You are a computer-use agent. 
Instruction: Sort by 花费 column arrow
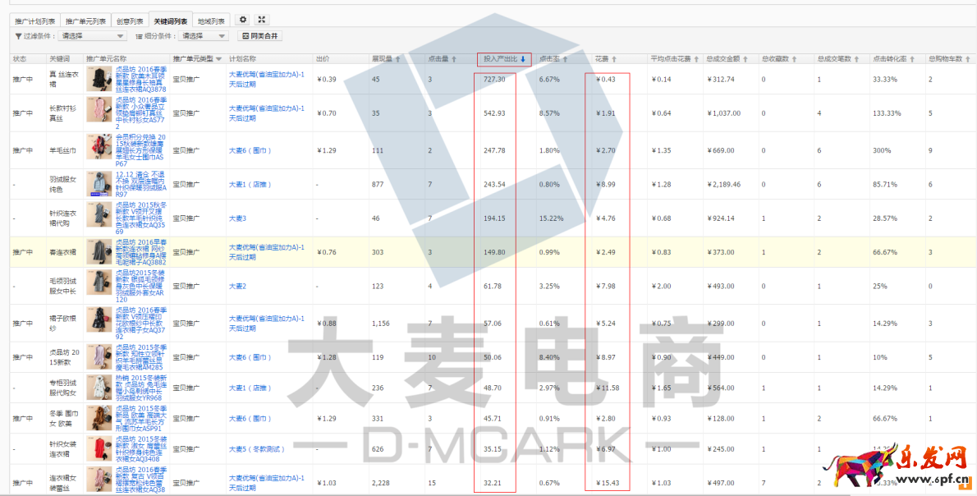point(614,59)
